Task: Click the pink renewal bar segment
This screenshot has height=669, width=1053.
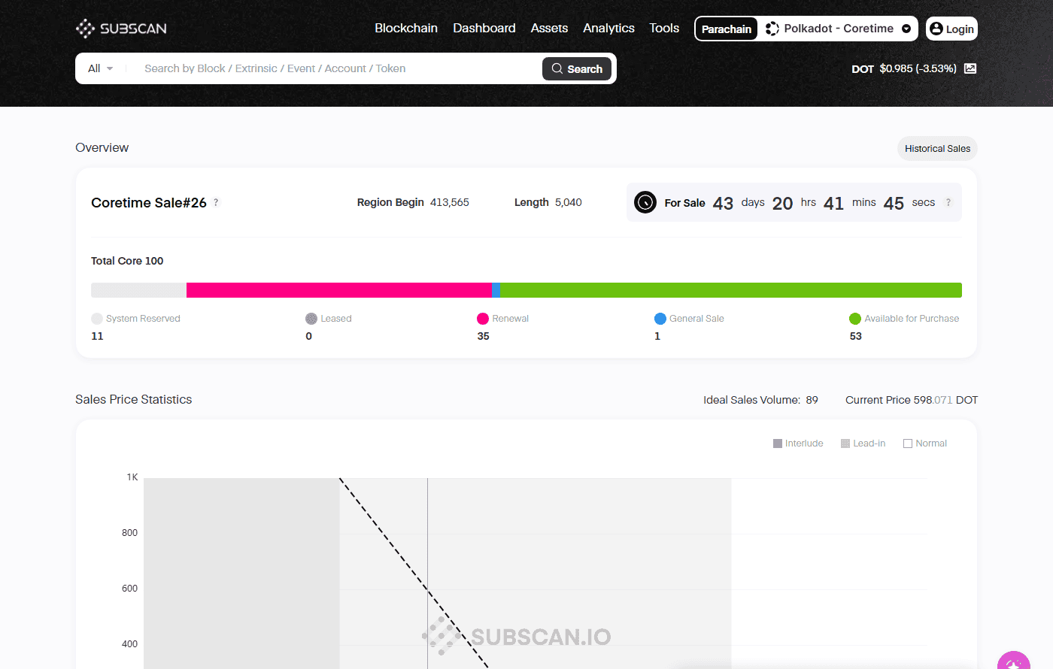Action: [339, 290]
